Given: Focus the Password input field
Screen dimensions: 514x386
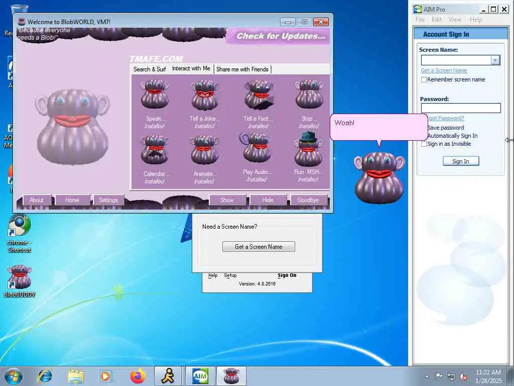Looking at the screenshot, I should tap(461, 108).
